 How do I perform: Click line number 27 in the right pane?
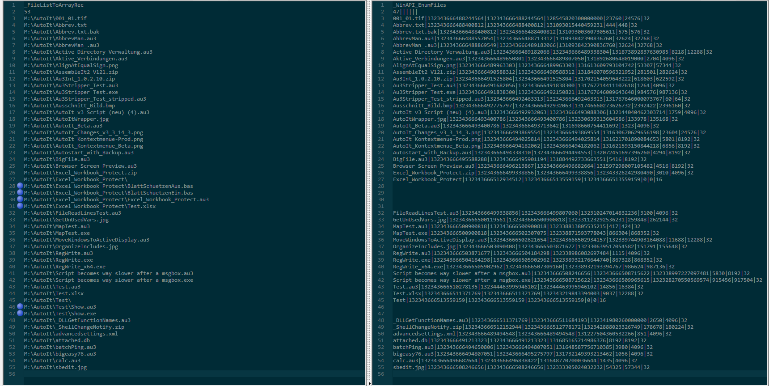click(381, 179)
